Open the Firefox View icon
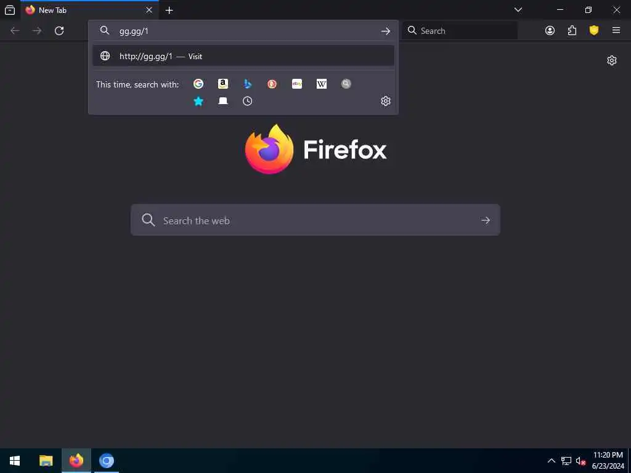 pos(10,10)
